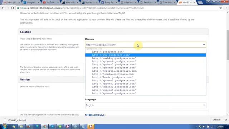
Task: Choose http://www.goodycare.com/ highlighted option
Action: (x=146, y=55)
